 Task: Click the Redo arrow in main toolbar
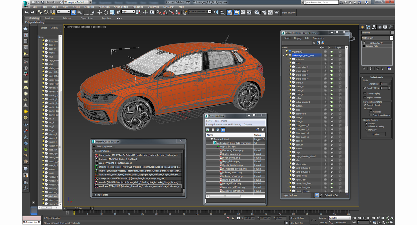33,12
